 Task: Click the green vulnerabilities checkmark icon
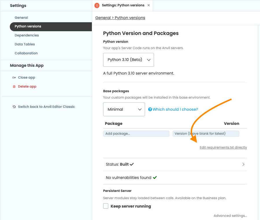pyautogui.click(x=155, y=178)
